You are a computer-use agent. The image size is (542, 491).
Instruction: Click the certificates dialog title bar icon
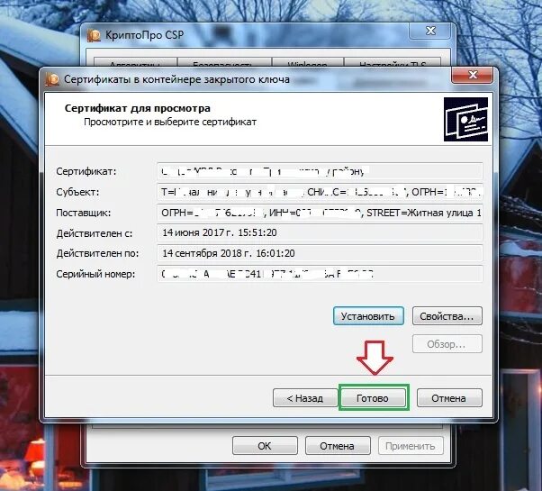tap(52, 79)
